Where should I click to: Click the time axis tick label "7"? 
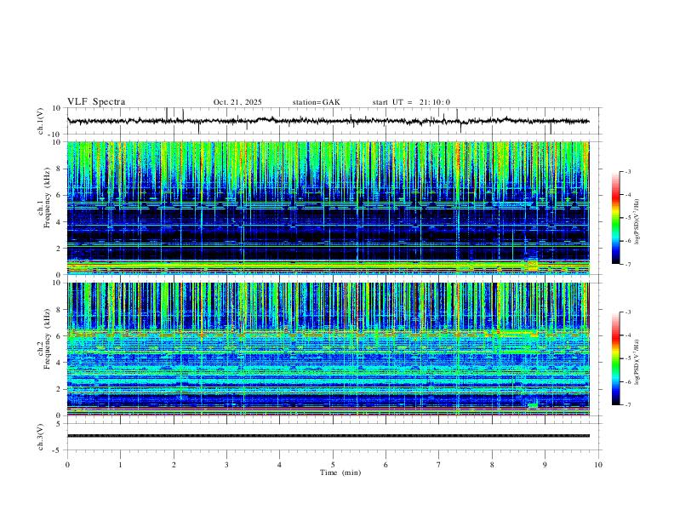click(x=439, y=465)
